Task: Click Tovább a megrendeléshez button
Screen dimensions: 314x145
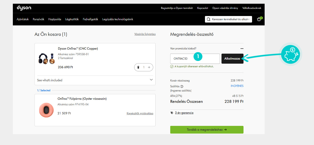Action: (x=207, y=130)
